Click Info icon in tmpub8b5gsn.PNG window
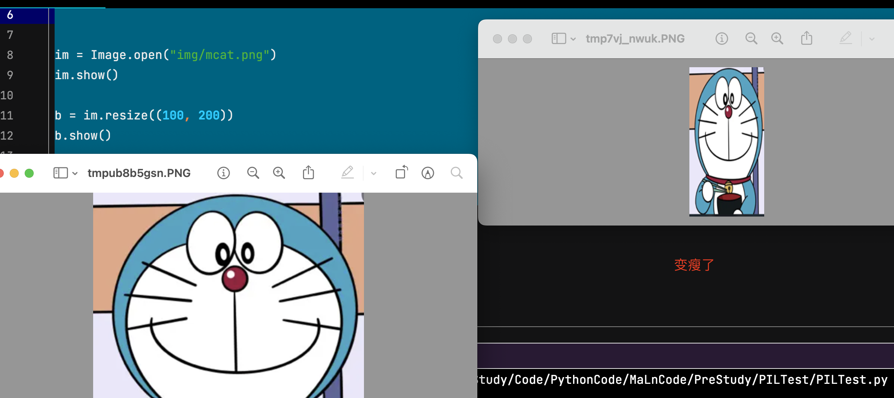The image size is (894, 398). point(223,173)
